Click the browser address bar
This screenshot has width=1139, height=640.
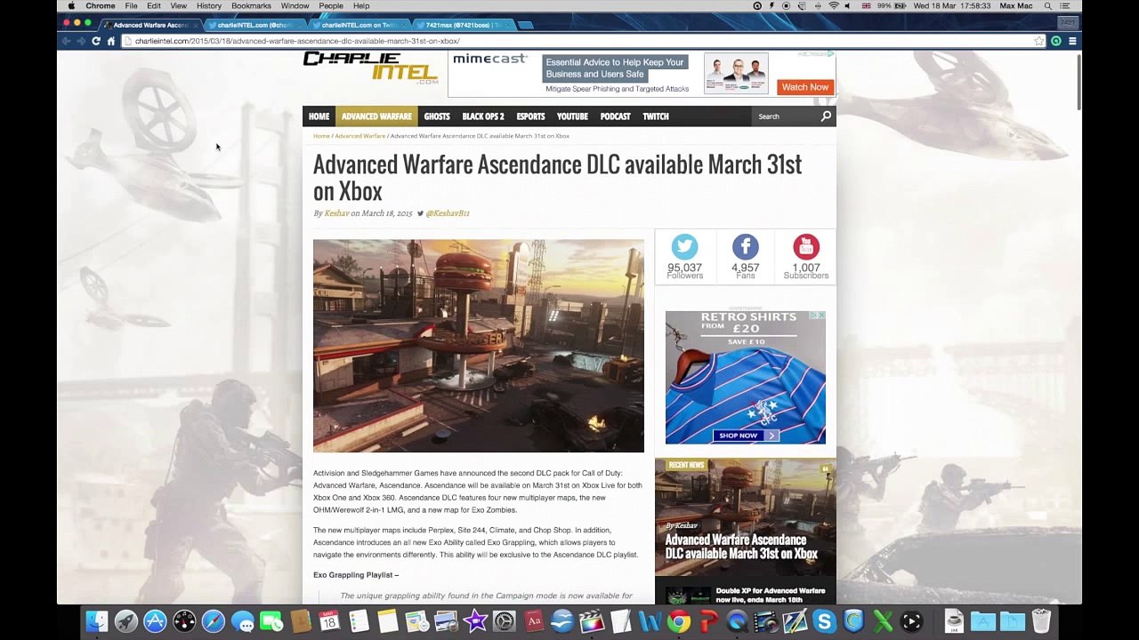tap(578, 41)
